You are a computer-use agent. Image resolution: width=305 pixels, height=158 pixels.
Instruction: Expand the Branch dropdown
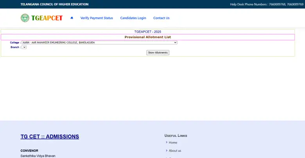click(x=24, y=47)
